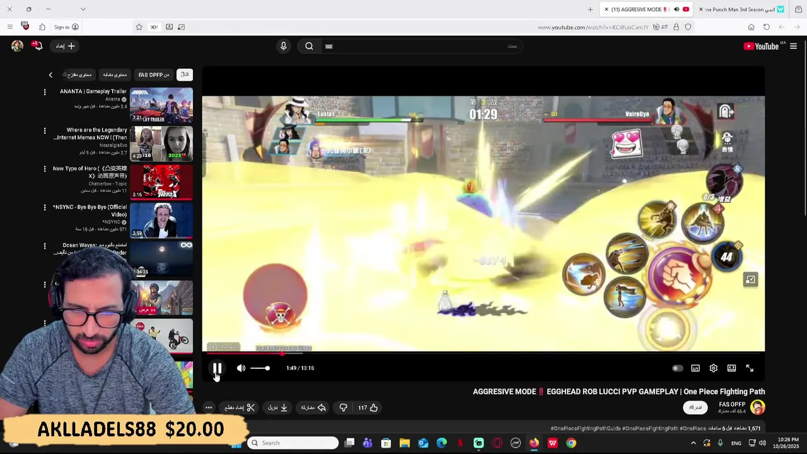The image size is (807, 454).
Task: Click the Share arrow button
Action: (313, 408)
